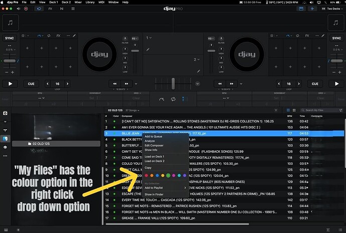346x233 pixels.
Task: Click Deck 1 skip backward button
Action: coord(114,84)
